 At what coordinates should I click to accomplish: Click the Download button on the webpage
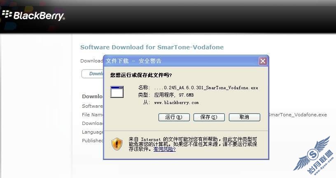click(x=93, y=74)
